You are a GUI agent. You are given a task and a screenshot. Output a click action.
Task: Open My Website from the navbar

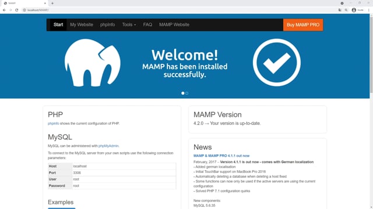(x=82, y=24)
